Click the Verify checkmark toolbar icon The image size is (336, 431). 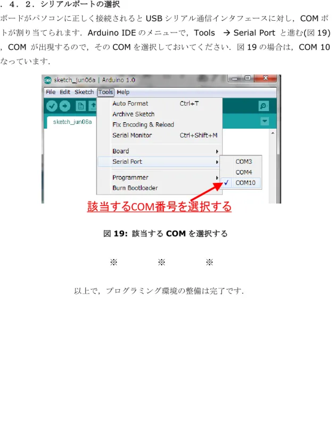[52, 106]
